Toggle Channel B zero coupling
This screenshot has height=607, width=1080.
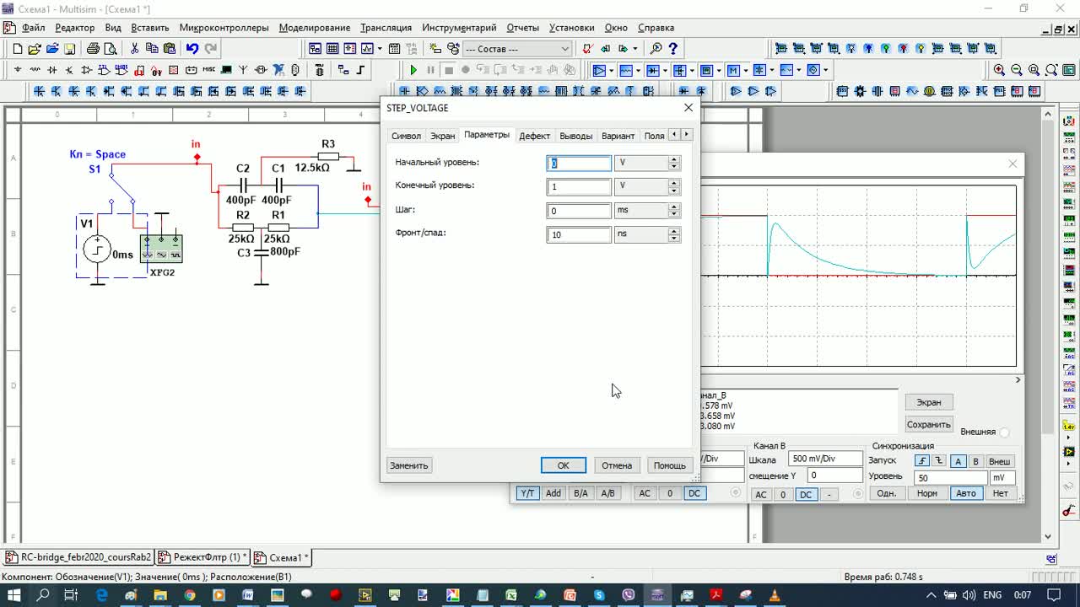pyautogui.click(x=783, y=494)
